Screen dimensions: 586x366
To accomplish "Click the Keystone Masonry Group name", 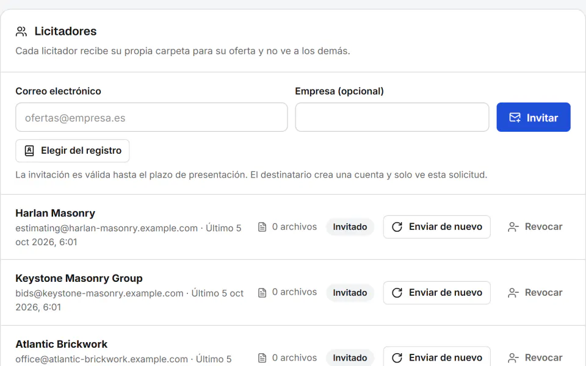I will pyautogui.click(x=79, y=279).
